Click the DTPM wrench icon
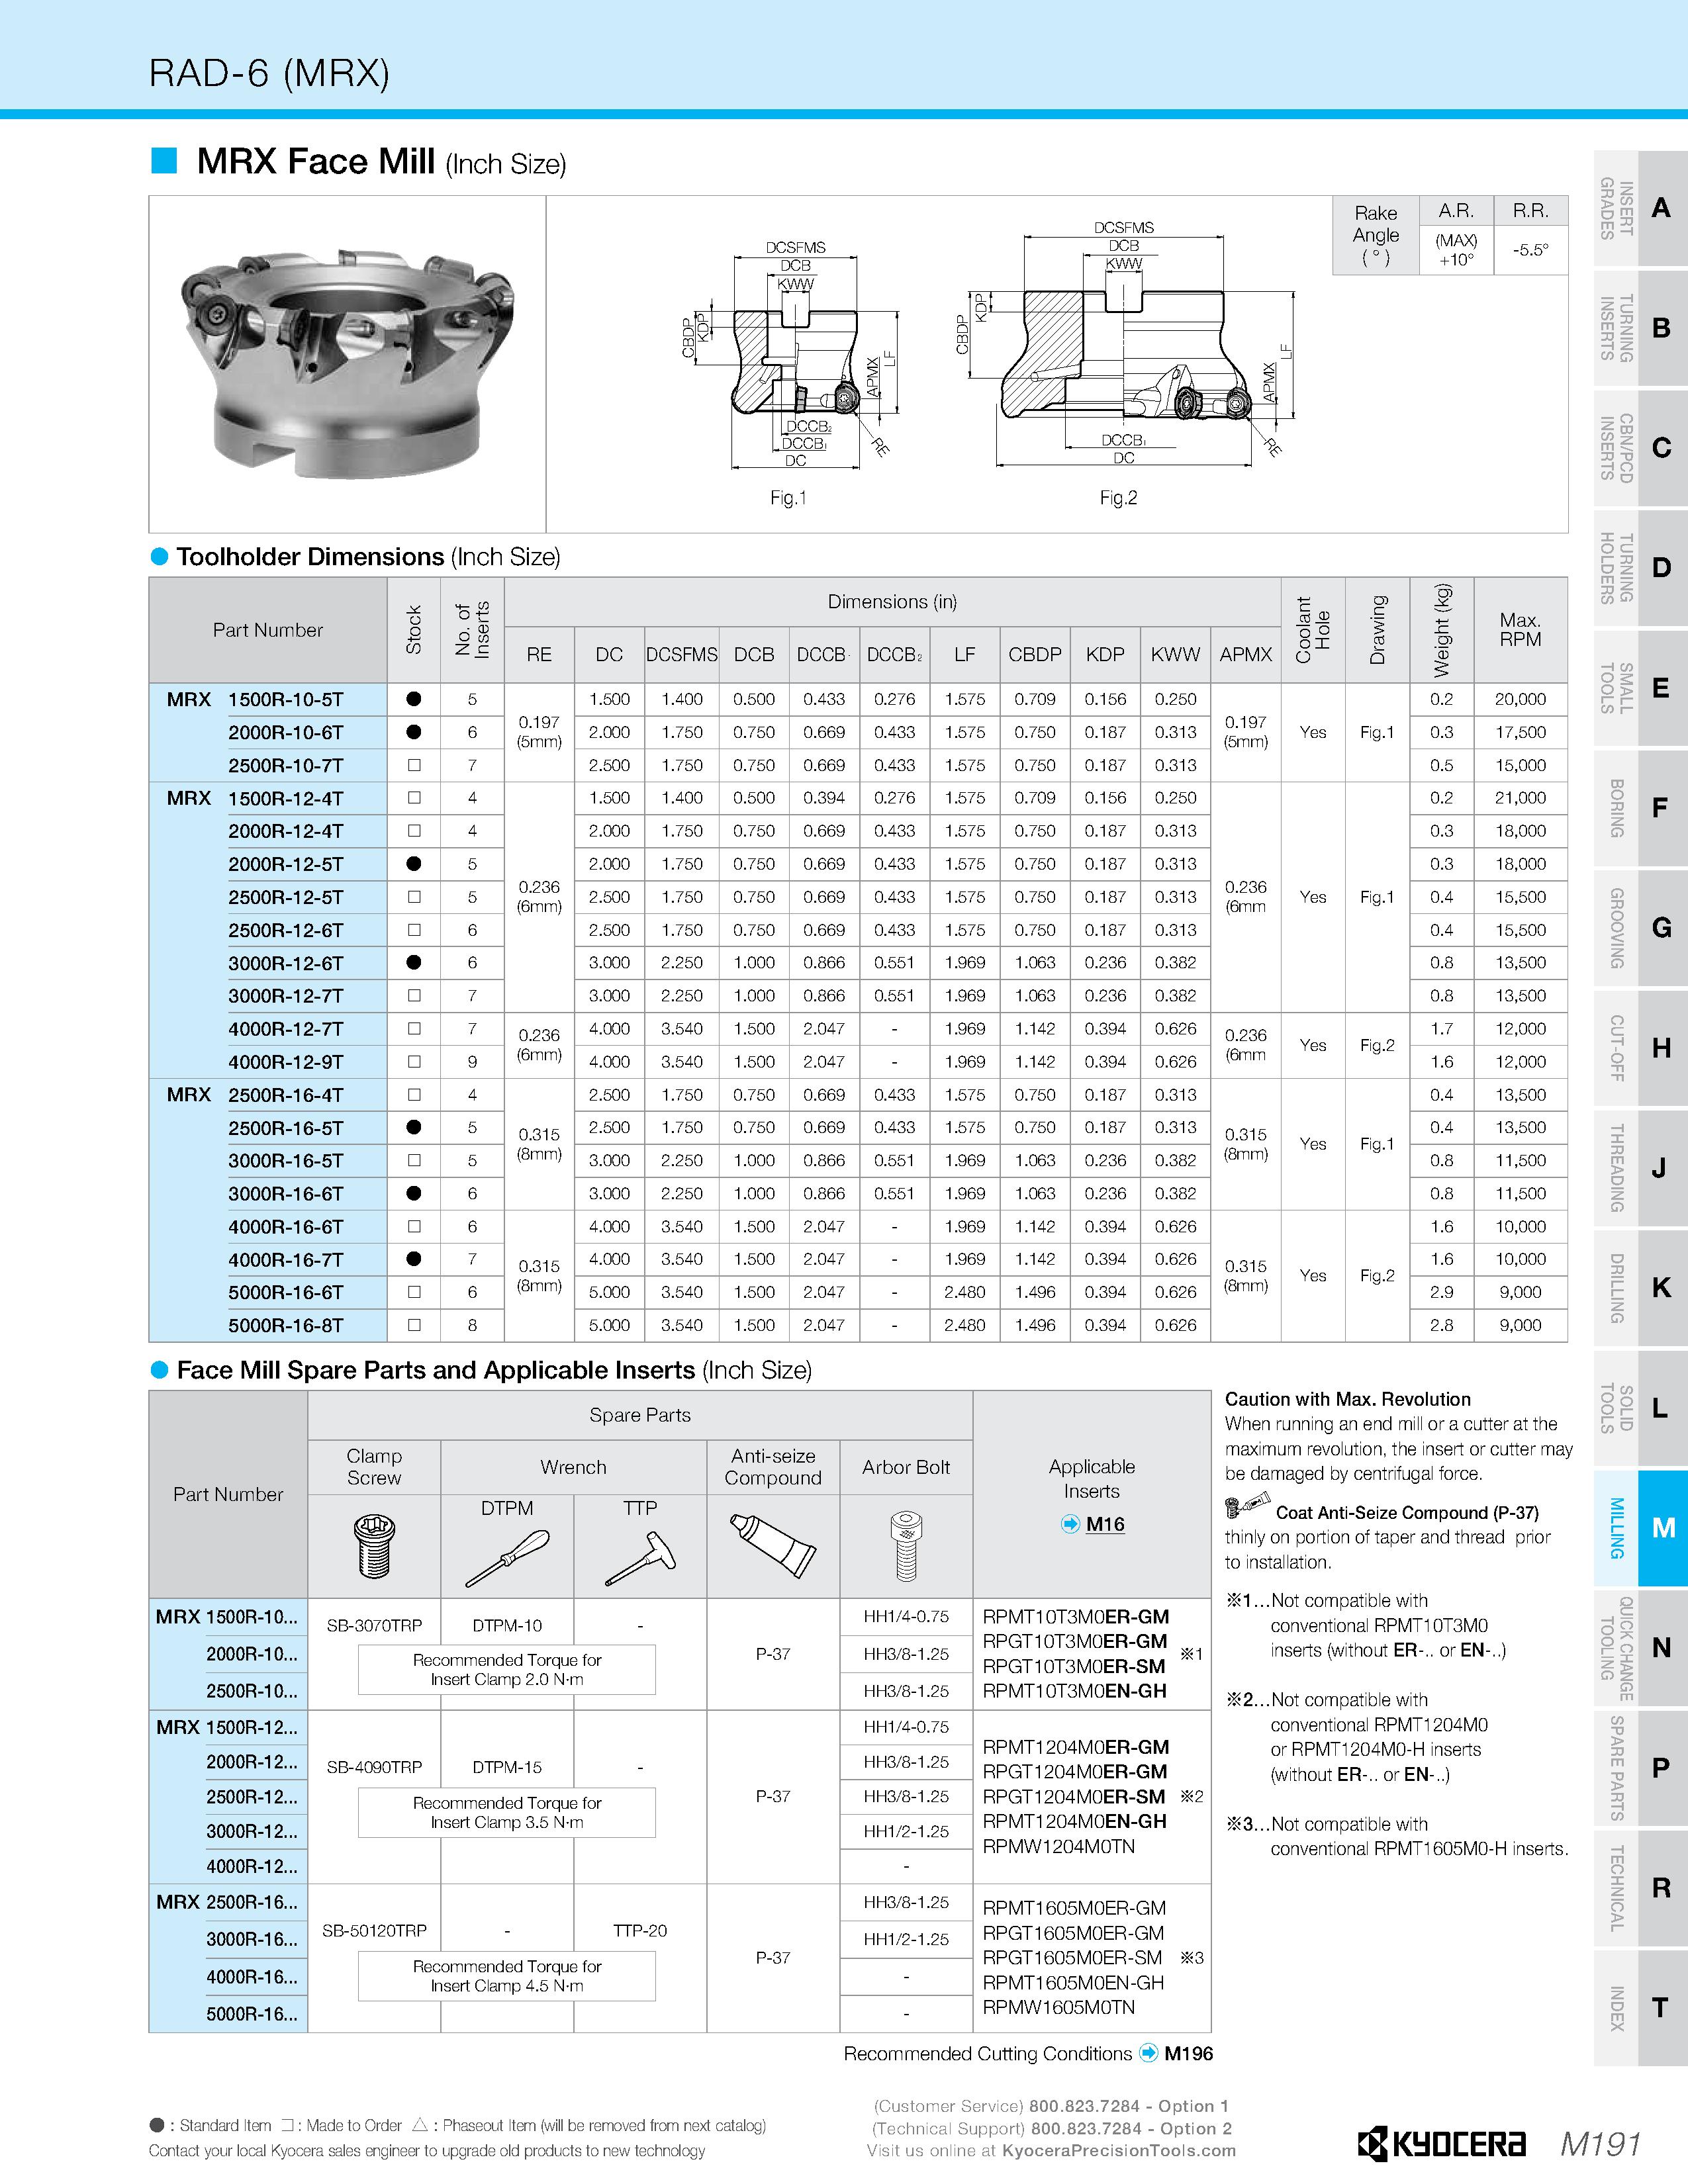 (x=507, y=1559)
